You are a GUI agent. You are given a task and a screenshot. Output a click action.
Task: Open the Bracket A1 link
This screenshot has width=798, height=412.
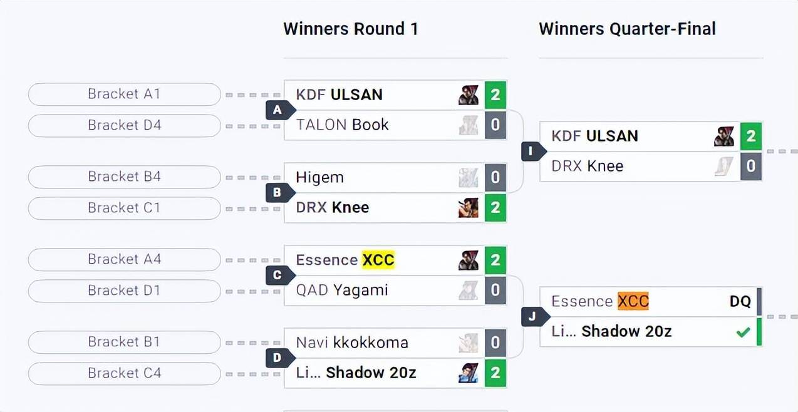pyautogui.click(x=124, y=95)
